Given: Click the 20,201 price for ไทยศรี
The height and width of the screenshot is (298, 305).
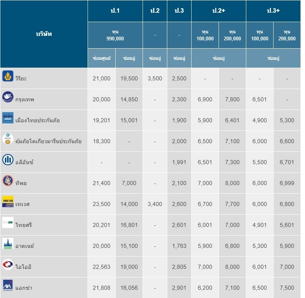Looking at the screenshot, I should tap(101, 225).
